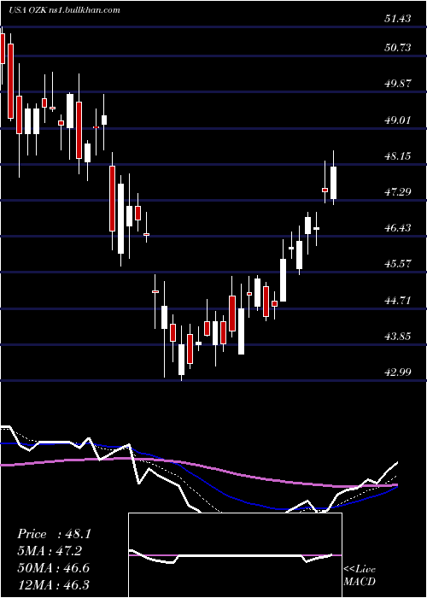
Task: Click the 49.87 price axis label
Action: [x=398, y=84]
